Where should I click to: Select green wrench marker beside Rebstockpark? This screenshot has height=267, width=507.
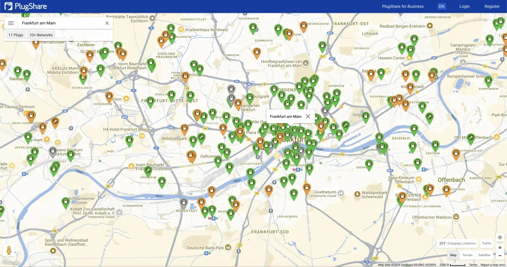[x=201, y=137]
